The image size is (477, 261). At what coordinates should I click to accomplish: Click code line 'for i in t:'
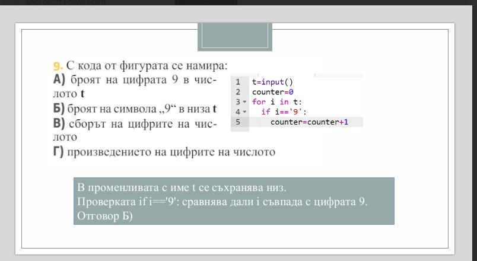[x=277, y=102]
